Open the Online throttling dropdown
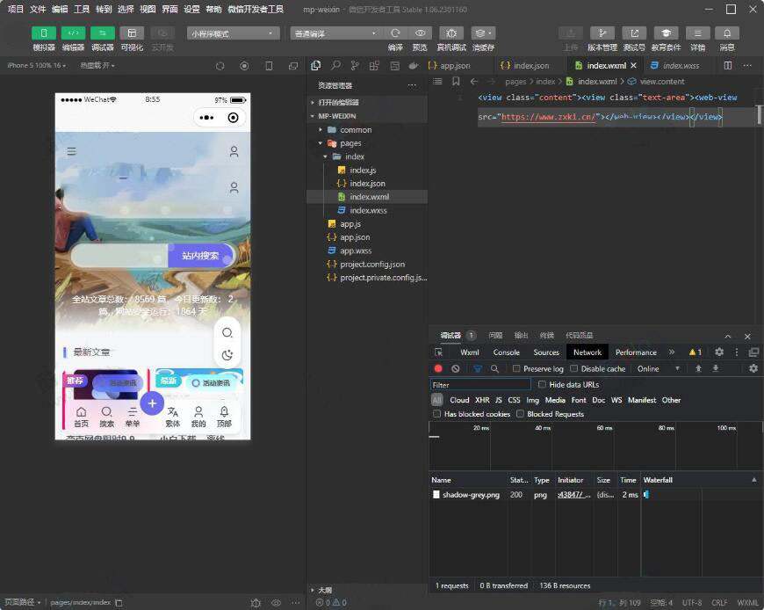Screen dimensions: 764x610 click(x=659, y=369)
